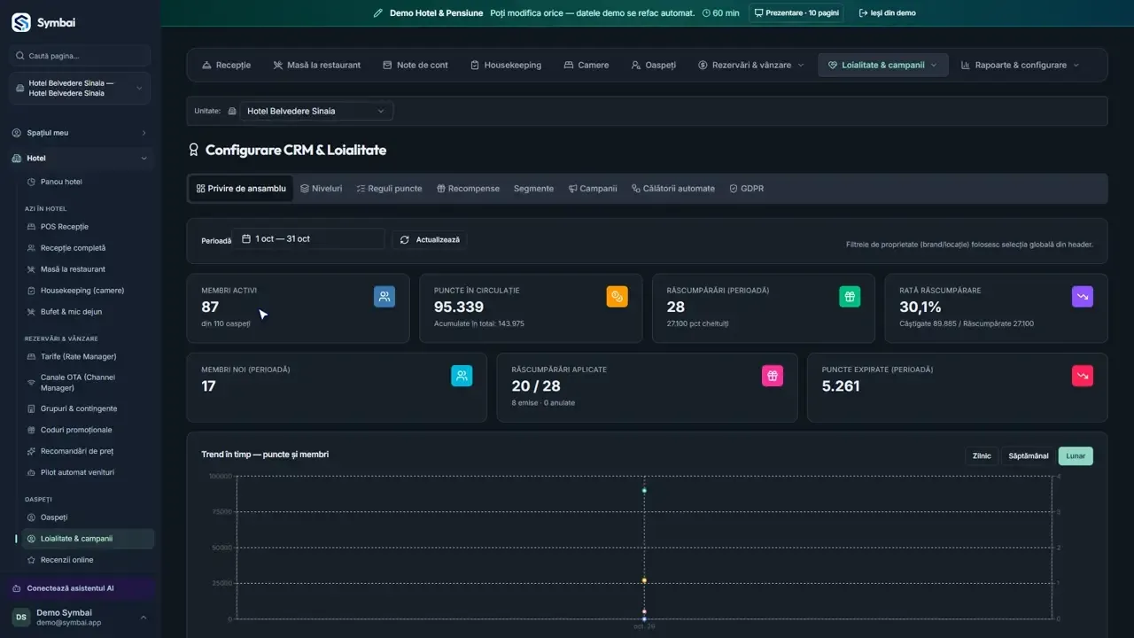Click the pink Răscumpărări aplicate gift icon

click(x=773, y=376)
